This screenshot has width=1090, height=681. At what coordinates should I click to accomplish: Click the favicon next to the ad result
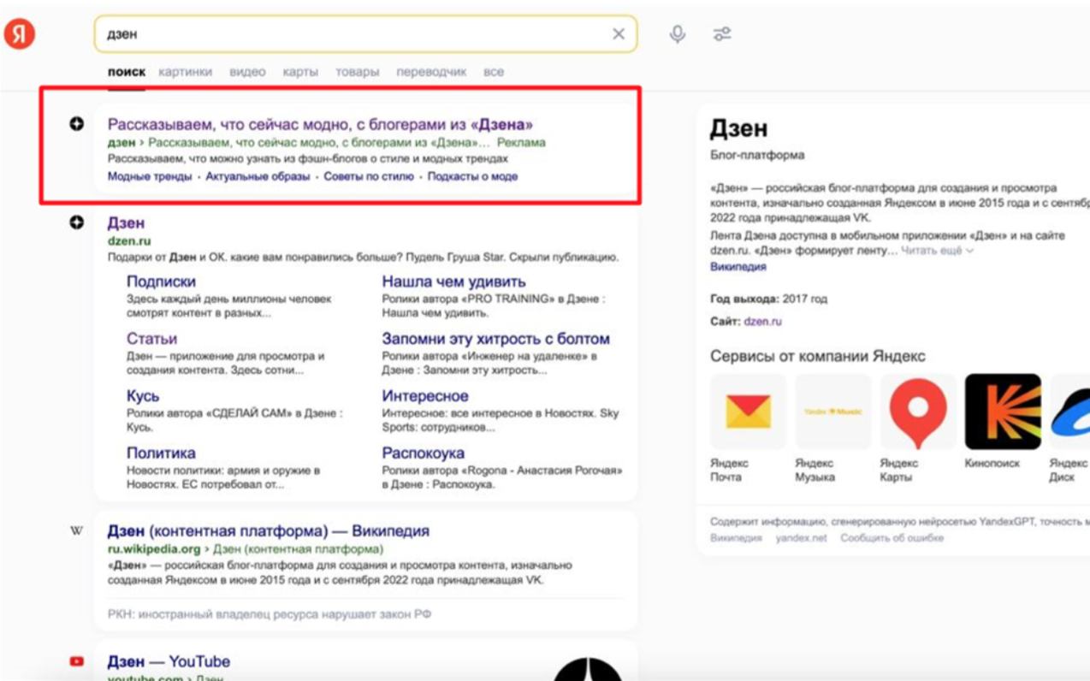(77, 124)
